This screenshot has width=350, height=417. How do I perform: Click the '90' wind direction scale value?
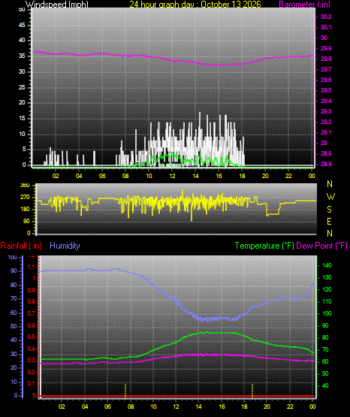[26, 221]
